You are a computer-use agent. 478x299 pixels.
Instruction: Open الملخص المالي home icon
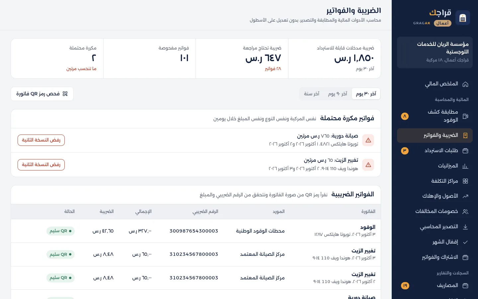point(465,84)
